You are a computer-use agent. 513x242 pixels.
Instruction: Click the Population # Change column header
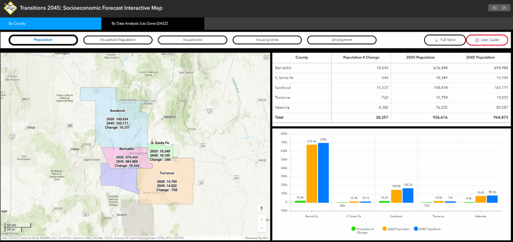pos(361,57)
